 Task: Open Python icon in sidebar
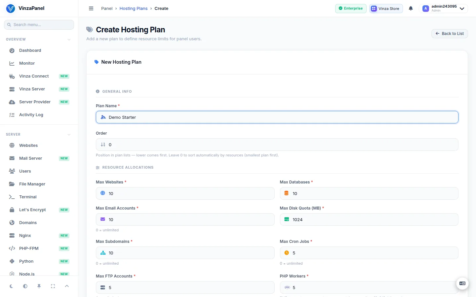12,261
